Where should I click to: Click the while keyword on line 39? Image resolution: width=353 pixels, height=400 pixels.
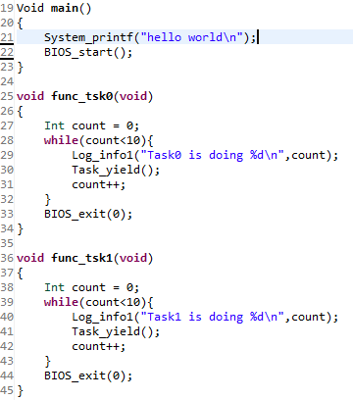coord(61,302)
